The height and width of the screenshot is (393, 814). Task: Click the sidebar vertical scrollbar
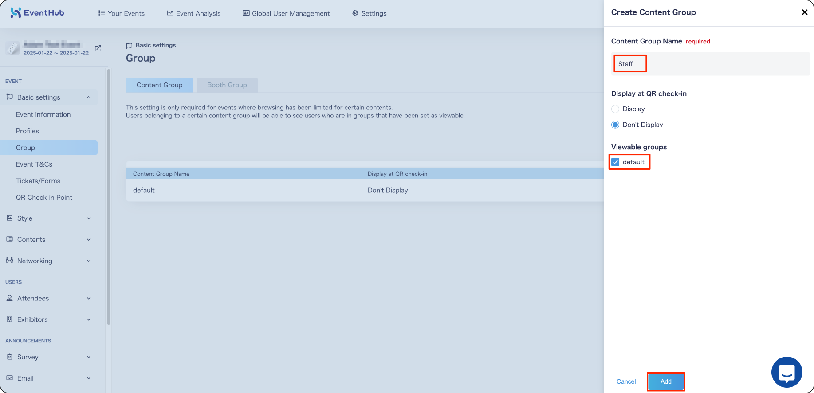[109, 197]
